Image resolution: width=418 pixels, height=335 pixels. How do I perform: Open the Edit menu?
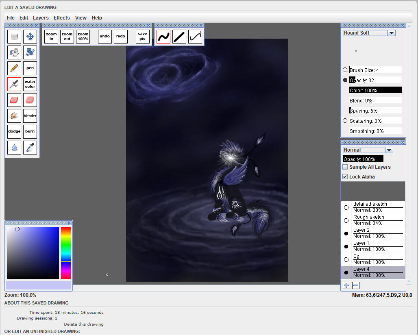(24, 18)
